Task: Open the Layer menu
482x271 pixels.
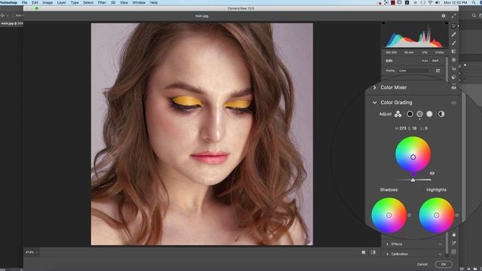Action: coord(62,2)
